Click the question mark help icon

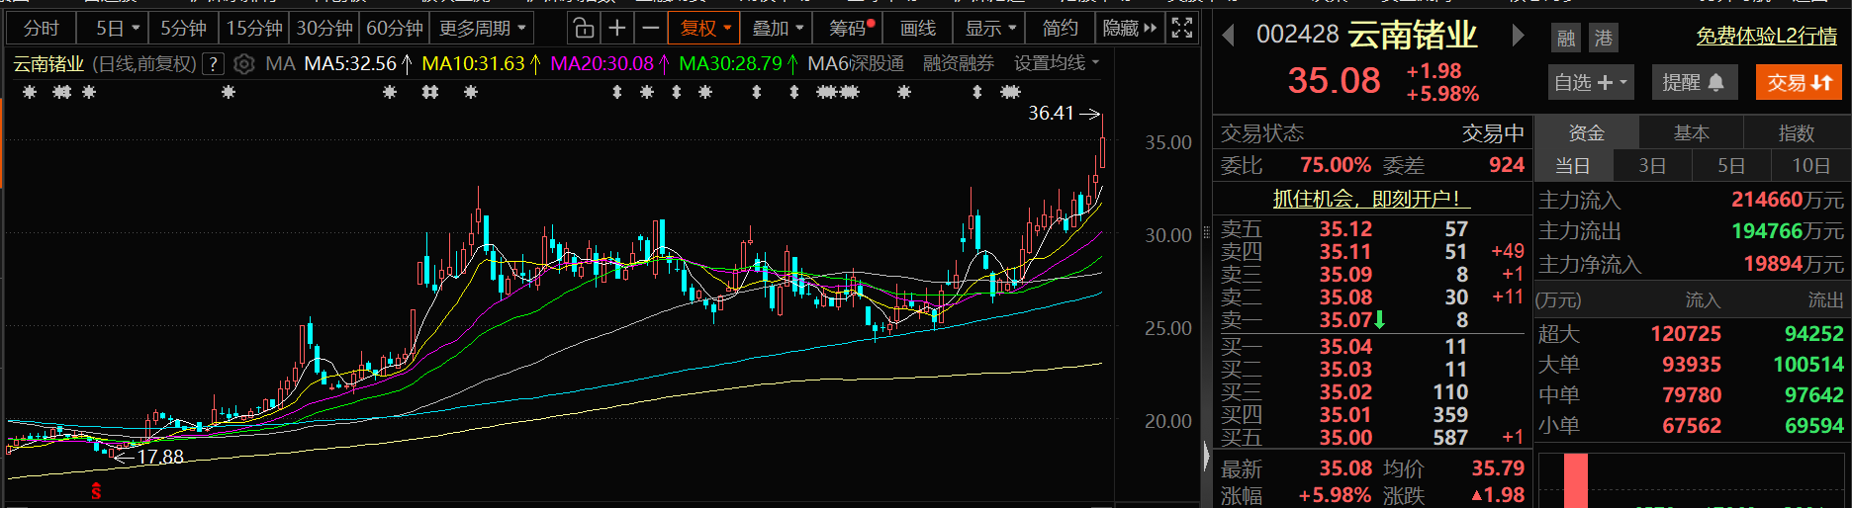[212, 64]
